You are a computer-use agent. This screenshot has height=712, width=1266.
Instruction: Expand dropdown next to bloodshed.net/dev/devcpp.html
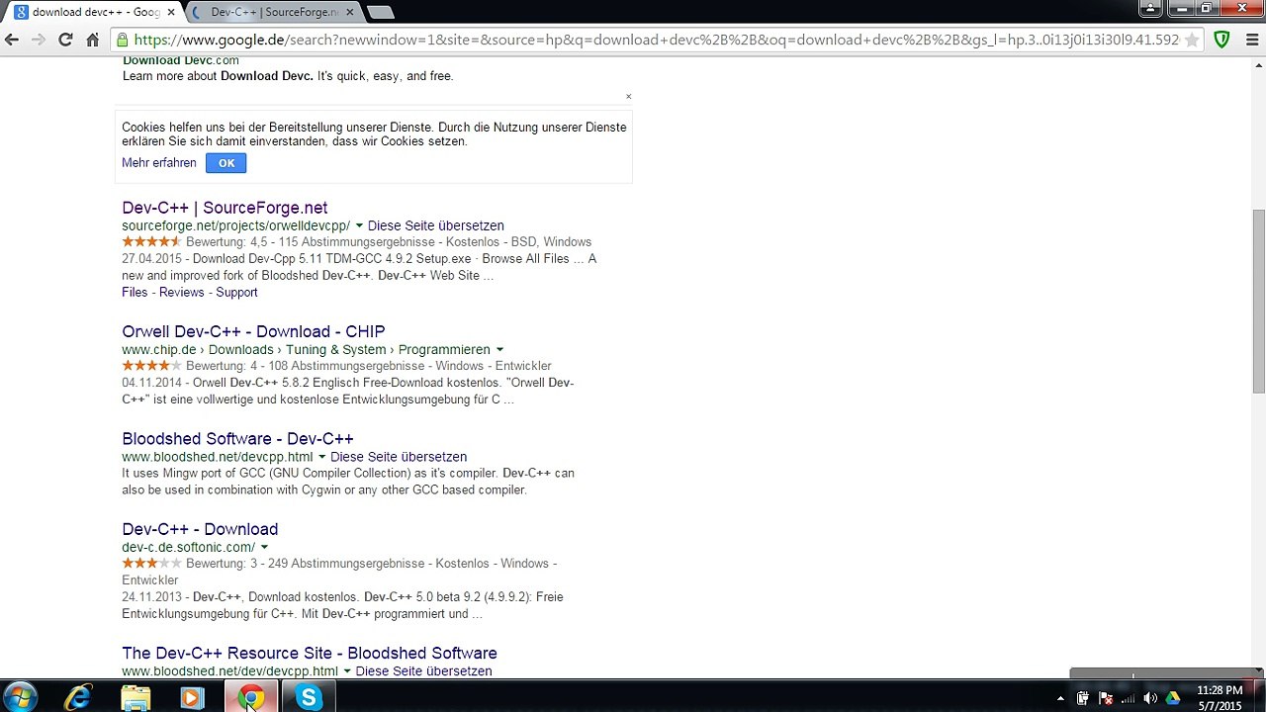click(347, 671)
